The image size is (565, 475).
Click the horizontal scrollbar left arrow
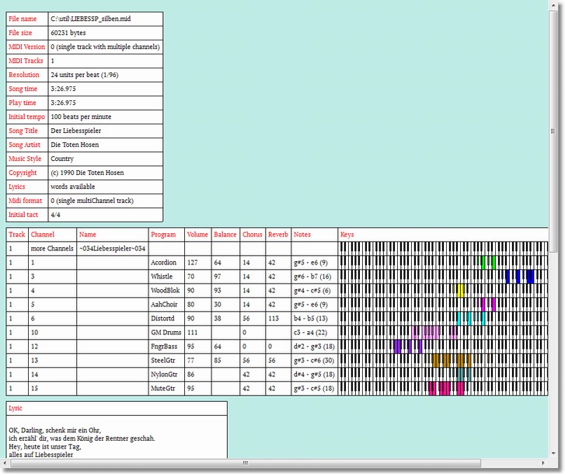6,463
